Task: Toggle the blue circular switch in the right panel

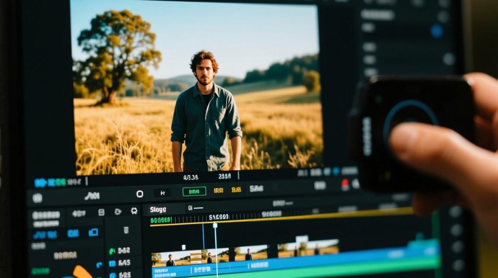Action: click(x=437, y=30)
